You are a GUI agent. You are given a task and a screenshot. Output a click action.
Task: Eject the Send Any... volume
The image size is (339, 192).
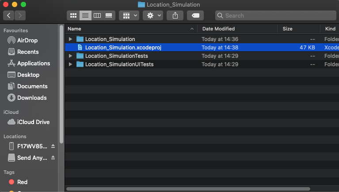point(53,158)
